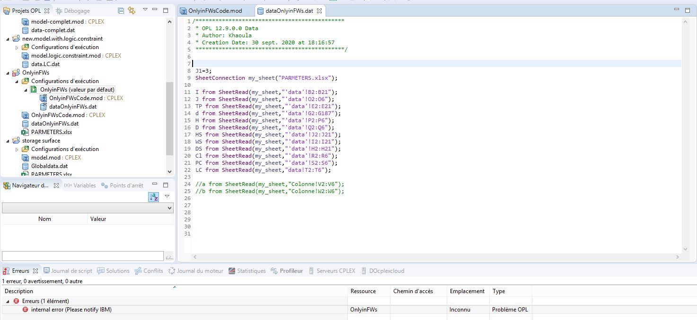Click the Valeur column header in Navigateur
697x320 pixels.
point(131,219)
